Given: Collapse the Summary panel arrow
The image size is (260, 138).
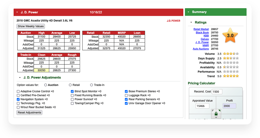Looking at the screenshot, I should coord(188,12).
